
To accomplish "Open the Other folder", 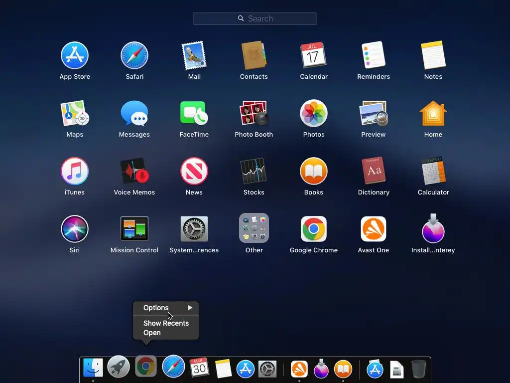I will (x=254, y=228).
